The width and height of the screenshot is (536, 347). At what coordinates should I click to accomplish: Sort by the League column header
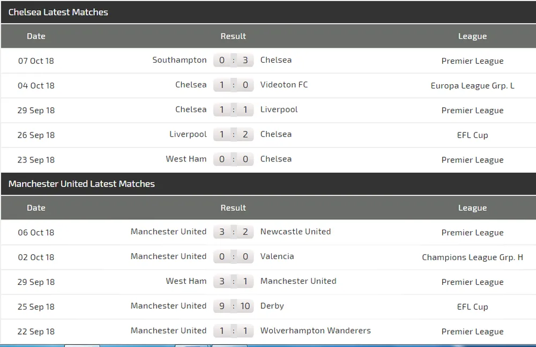click(x=472, y=36)
